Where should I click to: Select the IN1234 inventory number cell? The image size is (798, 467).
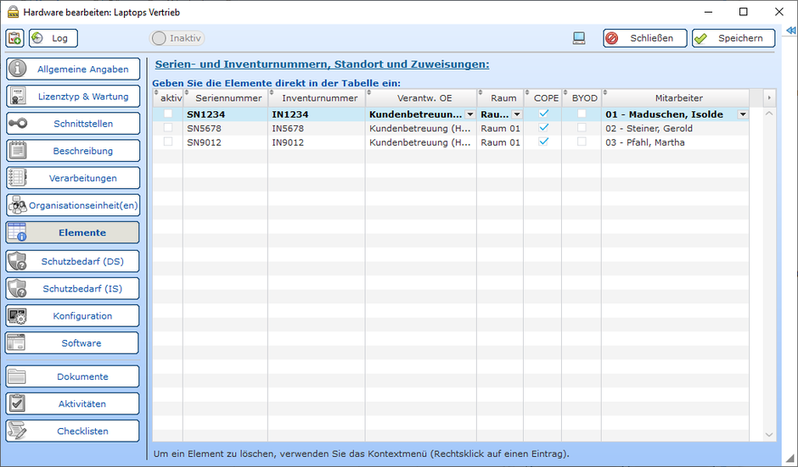point(317,114)
